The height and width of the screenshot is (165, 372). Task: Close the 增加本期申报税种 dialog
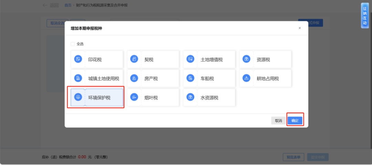(x=299, y=28)
